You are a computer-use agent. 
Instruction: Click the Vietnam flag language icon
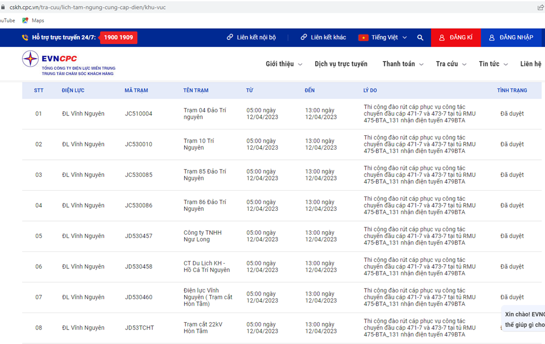point(363,38)
